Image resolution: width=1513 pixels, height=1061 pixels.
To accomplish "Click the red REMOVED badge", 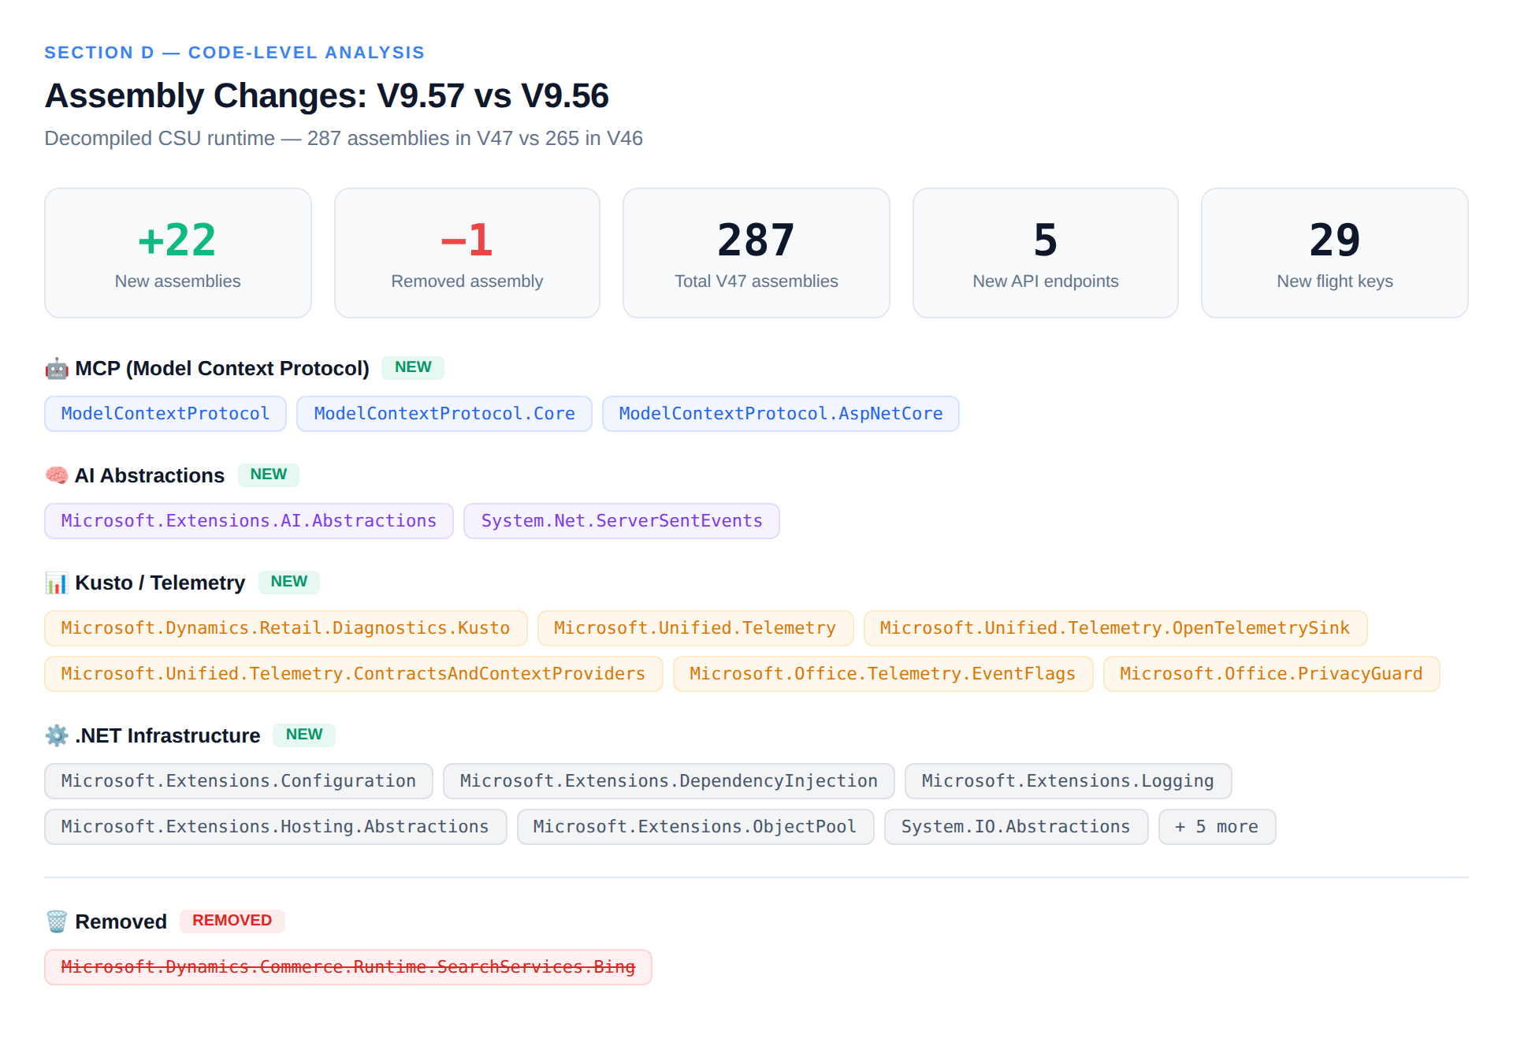I will [232, 921].
